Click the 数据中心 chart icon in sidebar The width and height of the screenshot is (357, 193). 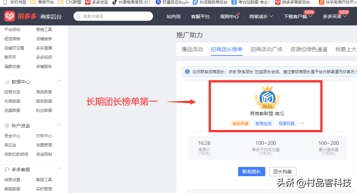(7, 81)
